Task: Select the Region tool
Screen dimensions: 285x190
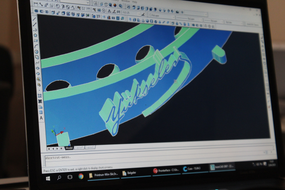Action: (40, 107)
